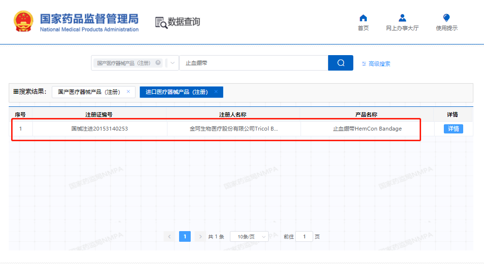The image size is (484, 264).
Task: Click the 数据查询 document search icon
Action: [161, 23]
